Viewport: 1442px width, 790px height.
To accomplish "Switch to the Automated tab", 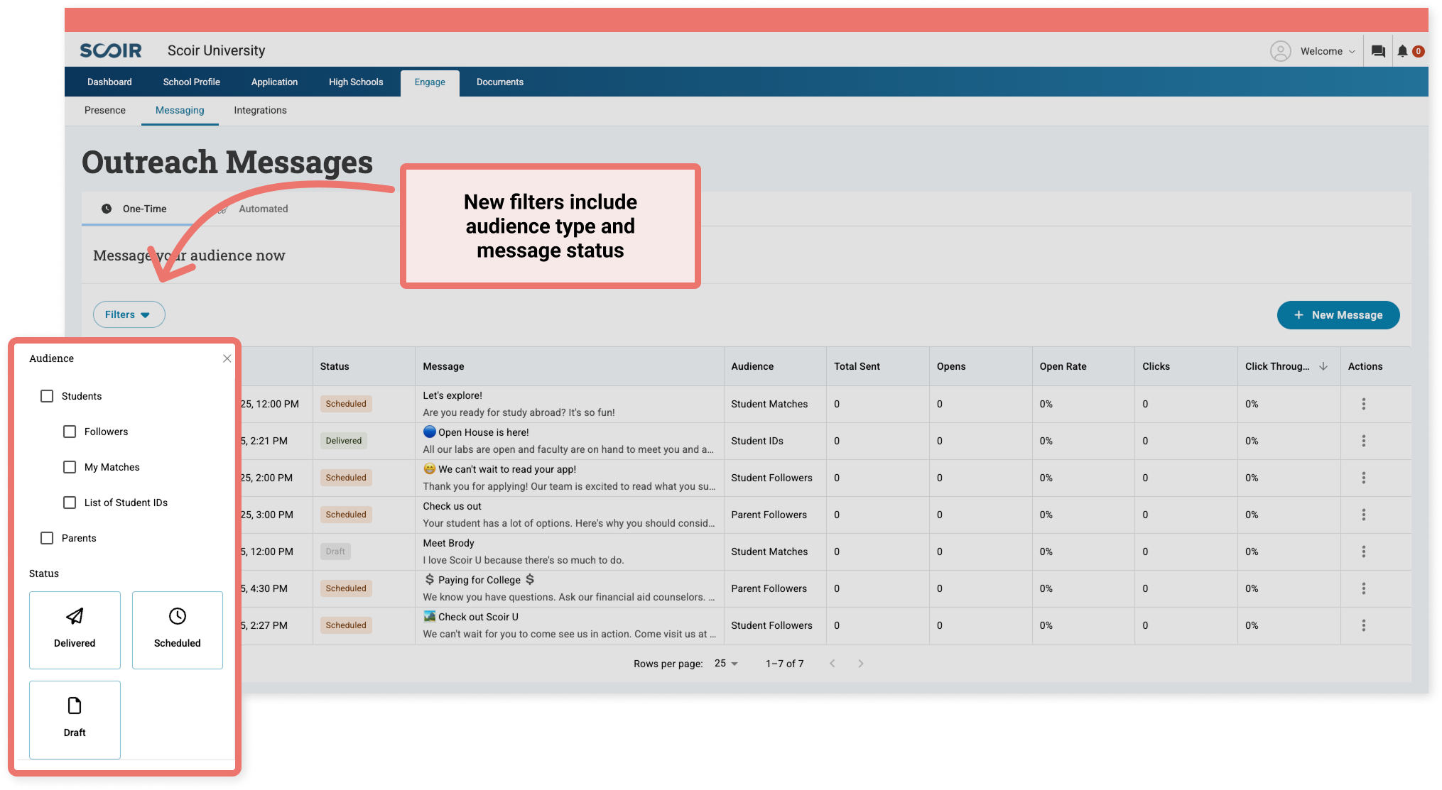I will coord(263,208).
